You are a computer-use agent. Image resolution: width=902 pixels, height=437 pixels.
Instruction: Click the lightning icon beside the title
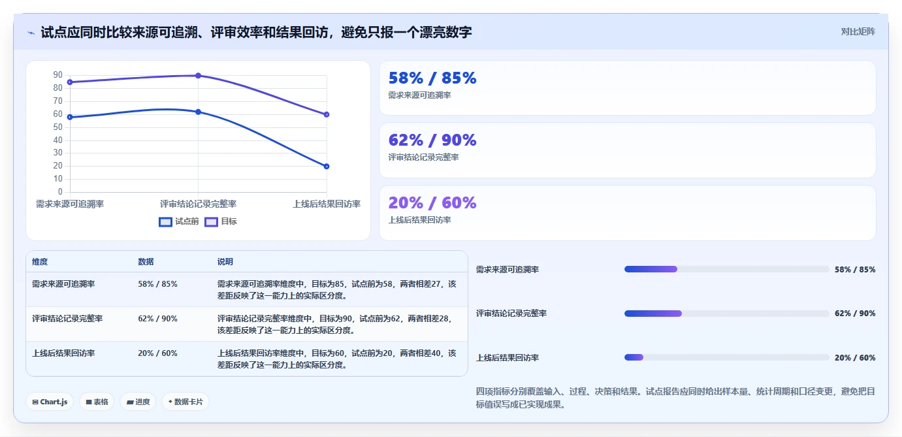31,33
